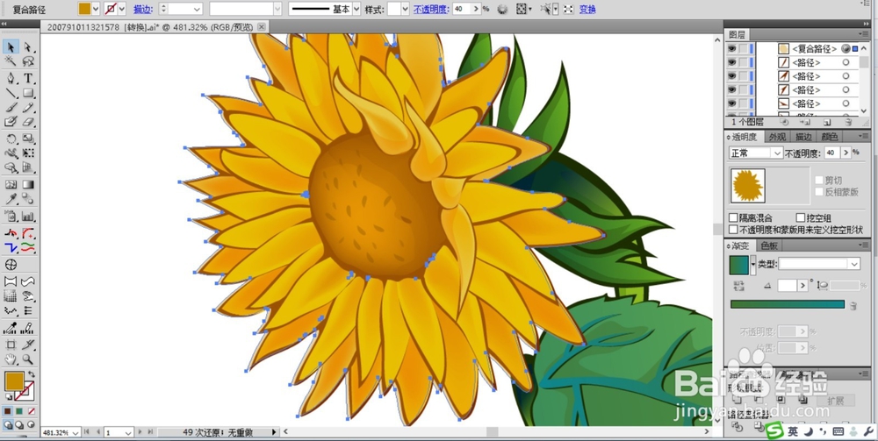878x441 pixels.
Task: Select the Paintbrush tool
Action: (11, 107)
